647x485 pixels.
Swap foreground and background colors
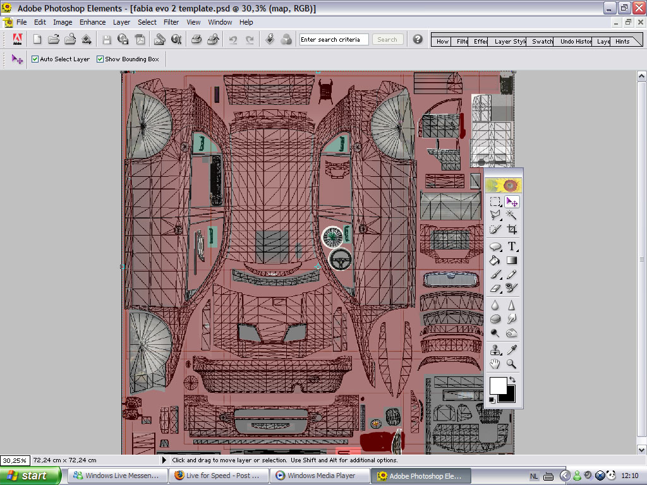pyautogui.click(x=512, y=380)
